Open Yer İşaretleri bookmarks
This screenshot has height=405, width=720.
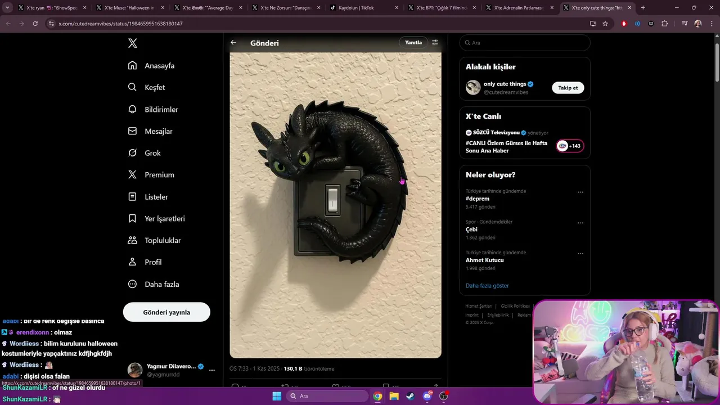[156, 218]
